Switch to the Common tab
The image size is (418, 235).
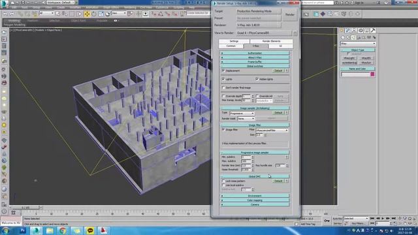coord(231,46)
